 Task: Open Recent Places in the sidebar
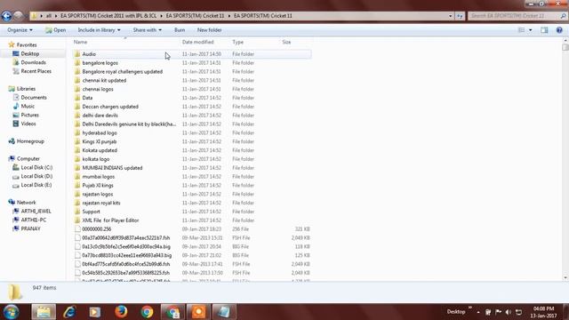pyautogui.click(x=36, y=71)
